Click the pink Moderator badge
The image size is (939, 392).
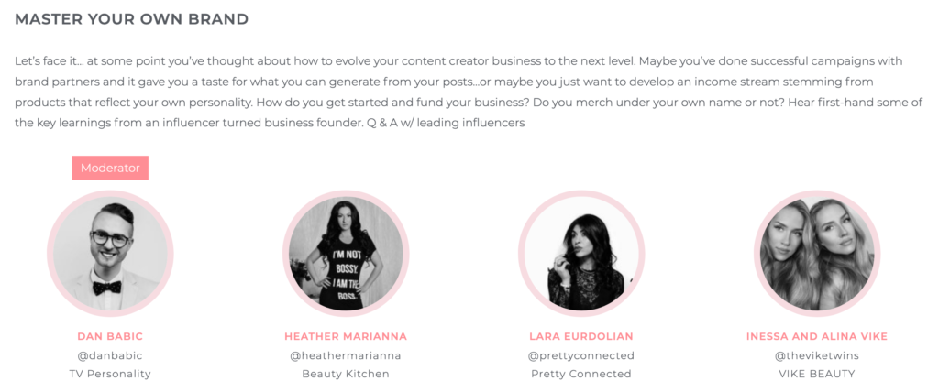[110, 169]
